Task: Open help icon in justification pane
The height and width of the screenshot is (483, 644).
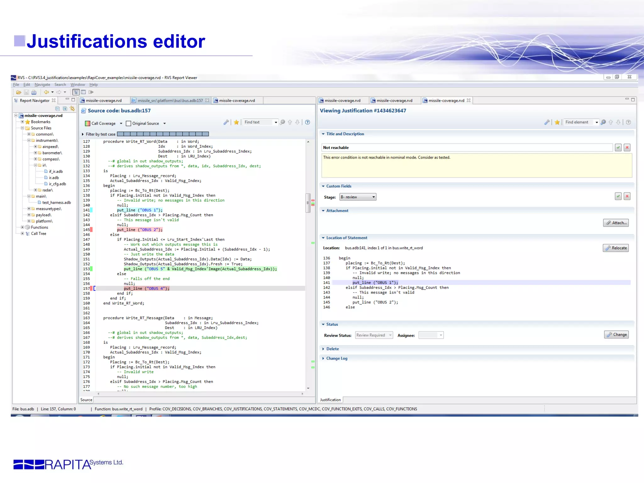Action: (x=628, y=122)
